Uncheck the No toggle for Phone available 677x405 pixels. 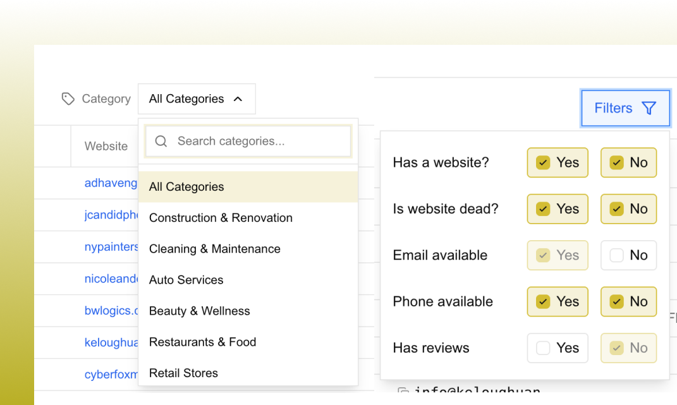(628, 301)
